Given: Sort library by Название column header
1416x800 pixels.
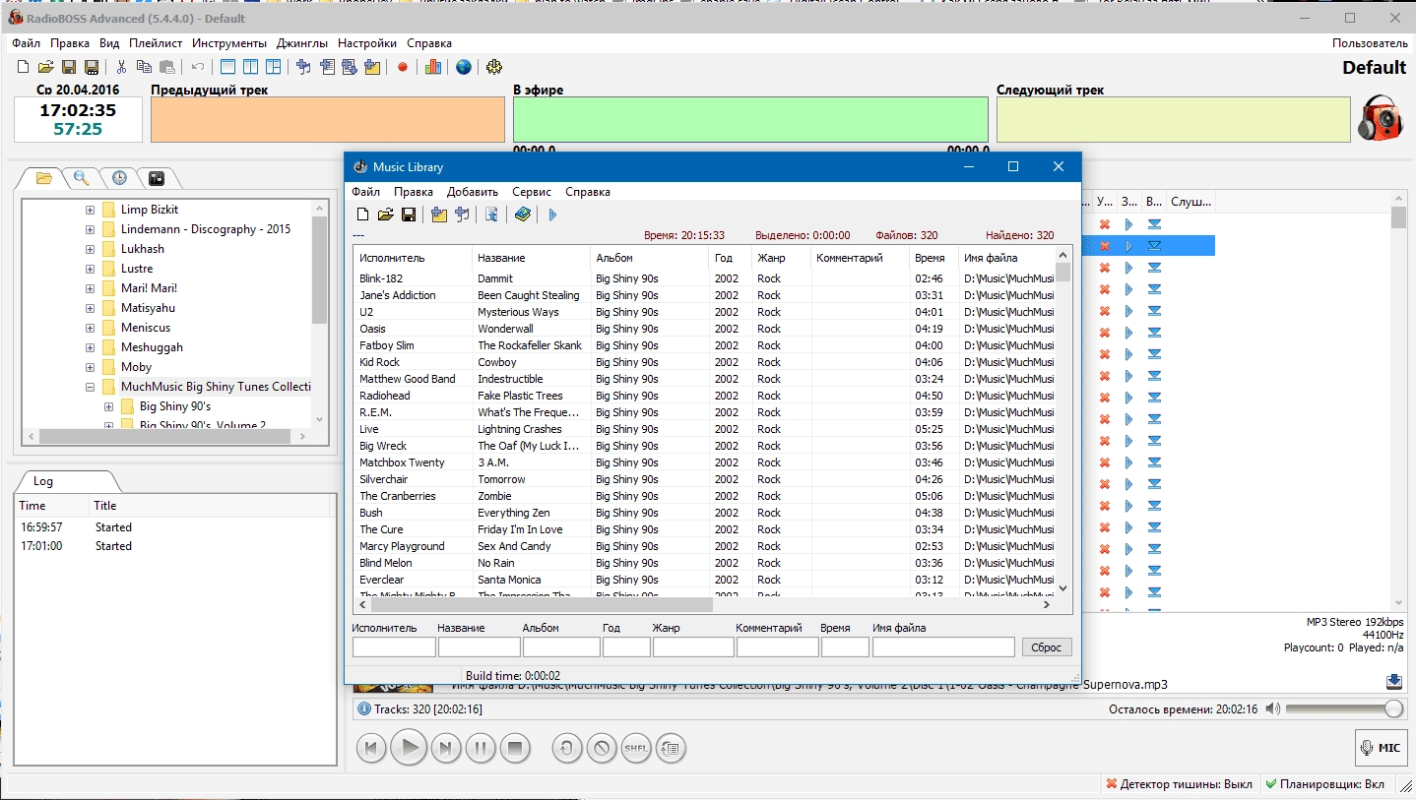Looking at the screenshot, I should point(531,258).
